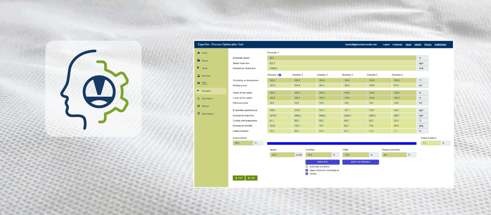The image size is (491, 215).
Task: Select the Plant sidebar item
Action: coord(204,84)
